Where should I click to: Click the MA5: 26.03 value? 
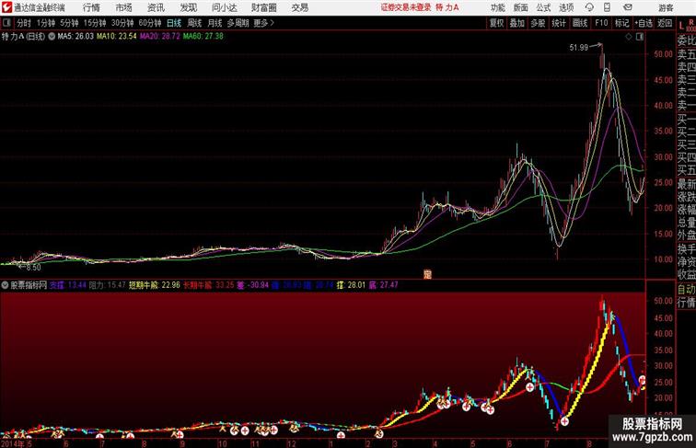pyautogui.click(x=75, y=37)
